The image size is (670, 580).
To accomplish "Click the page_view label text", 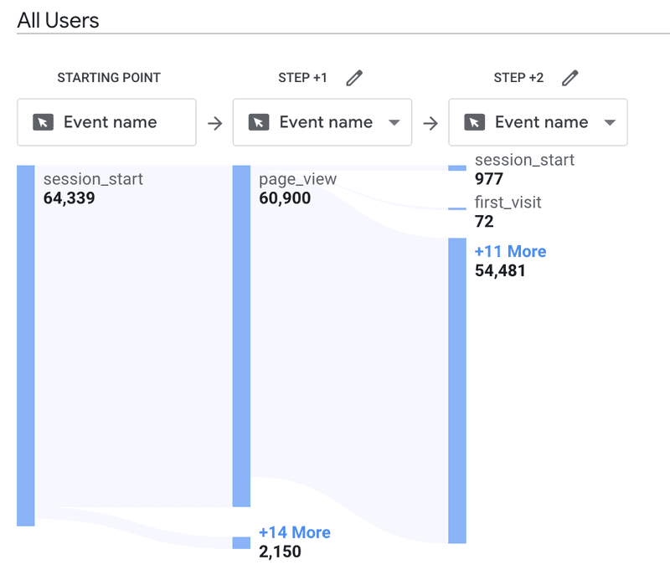I will [x=297, y=179].
